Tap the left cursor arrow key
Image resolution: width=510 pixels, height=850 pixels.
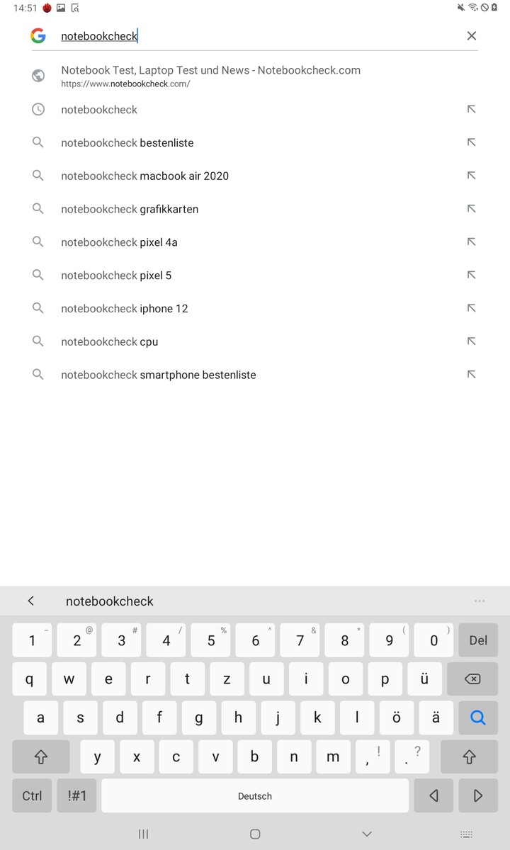[x=433, y=795]
